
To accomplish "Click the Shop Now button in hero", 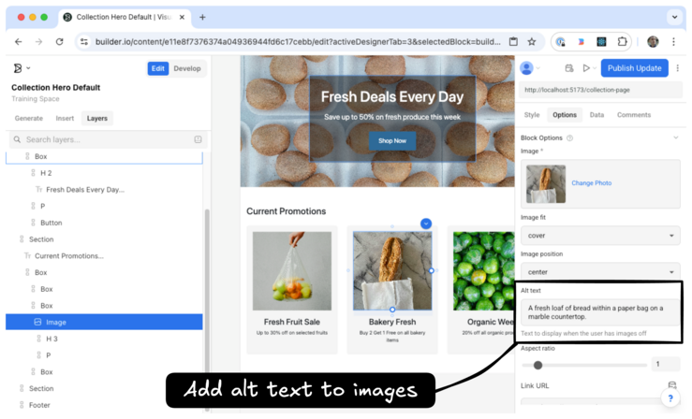I will point(392,141).
